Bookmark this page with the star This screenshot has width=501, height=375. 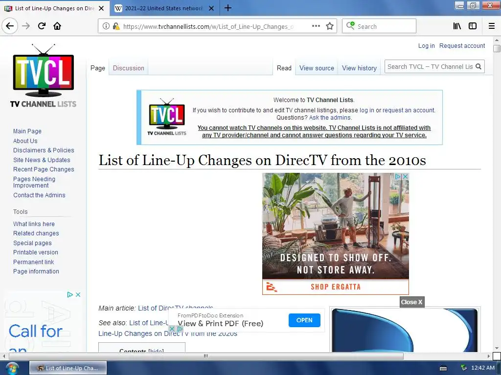coord(330,26)
